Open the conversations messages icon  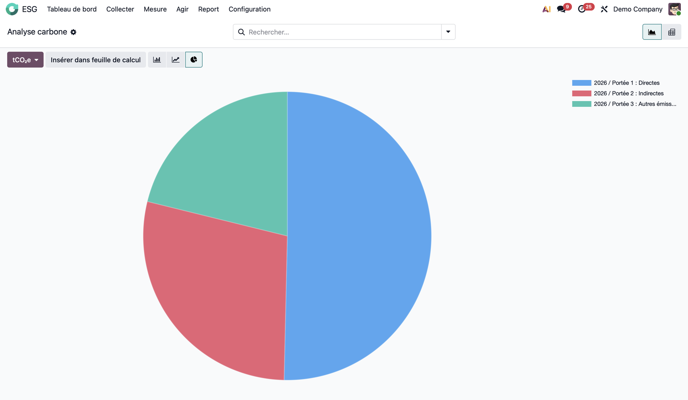(x=561, y=9)
